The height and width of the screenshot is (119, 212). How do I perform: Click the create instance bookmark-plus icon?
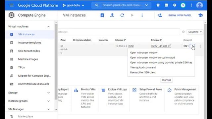pyautogui.click(x=102, y=15)
